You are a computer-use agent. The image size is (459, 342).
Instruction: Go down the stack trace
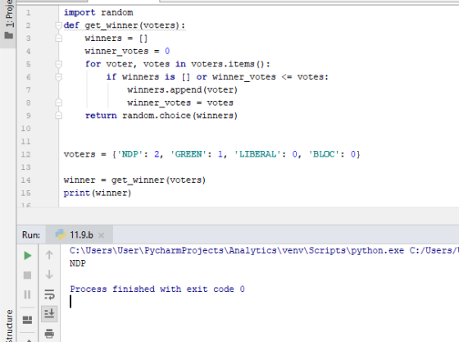(x=49, y=275)
